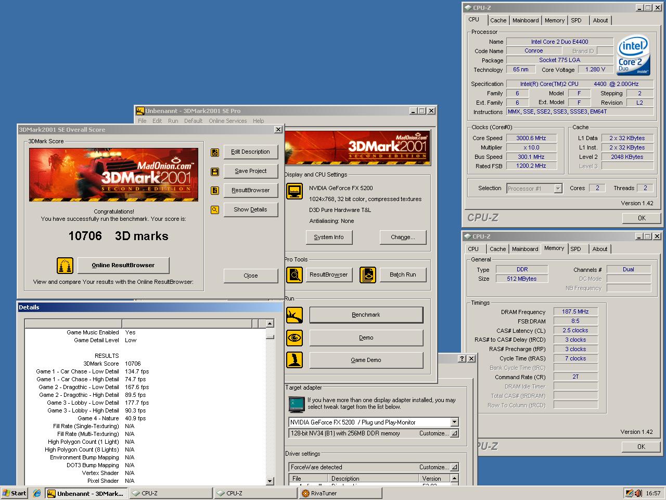
Task: Click the ResultBrowser icon in score dialog
Action: [214, 191]
